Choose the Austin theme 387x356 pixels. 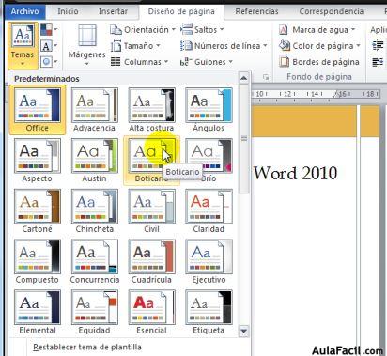click(95, 161)
